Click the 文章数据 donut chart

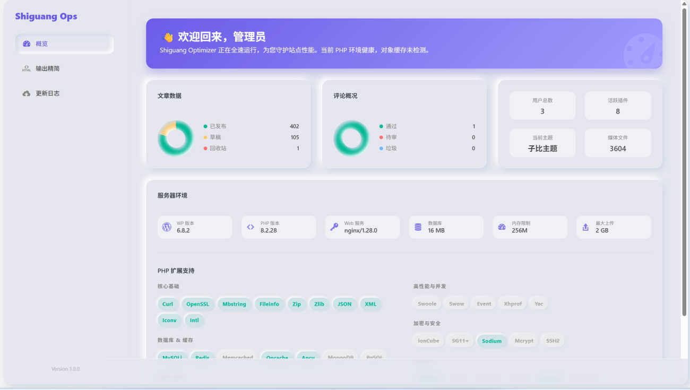click(175, 138)
